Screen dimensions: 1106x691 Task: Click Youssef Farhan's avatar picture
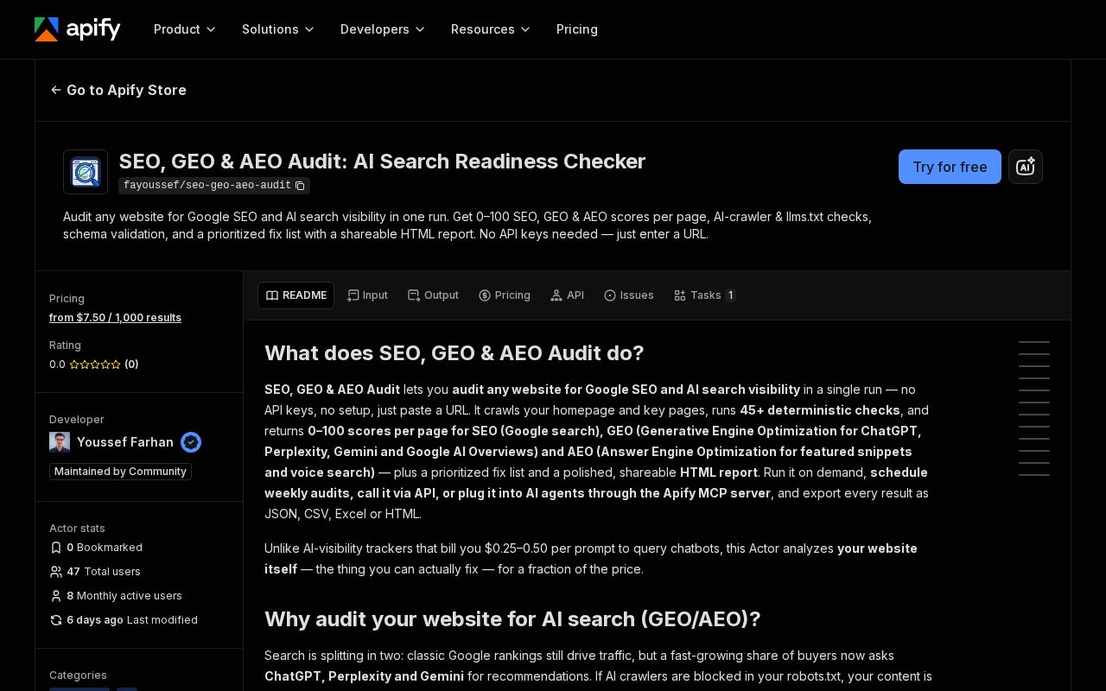coord(60,442)
